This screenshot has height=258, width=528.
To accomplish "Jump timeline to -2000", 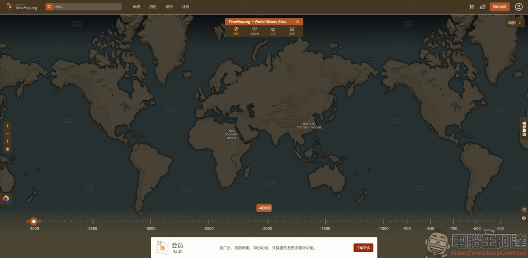I will tap(267, 229).
